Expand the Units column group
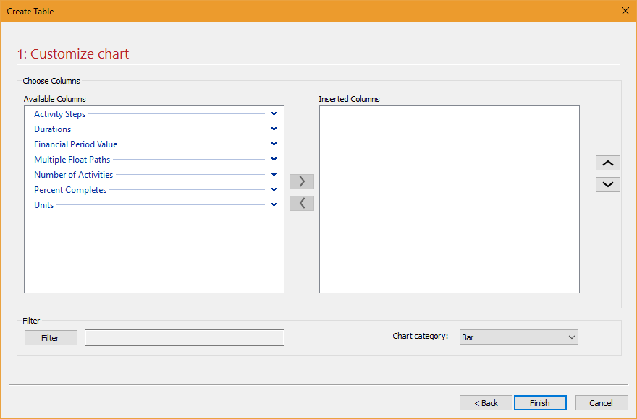637x419 pixels. click(274, 204)
